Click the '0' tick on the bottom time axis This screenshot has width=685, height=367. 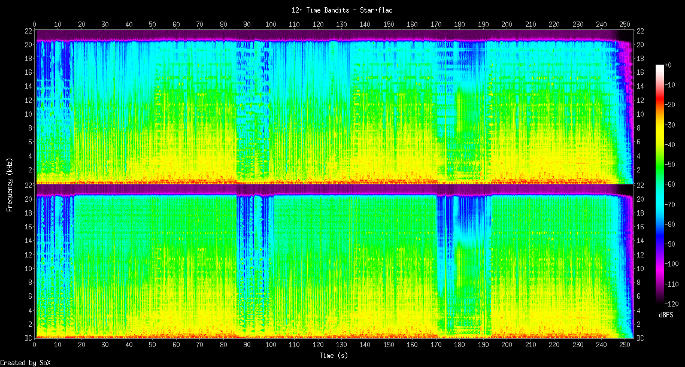point(35,345)
